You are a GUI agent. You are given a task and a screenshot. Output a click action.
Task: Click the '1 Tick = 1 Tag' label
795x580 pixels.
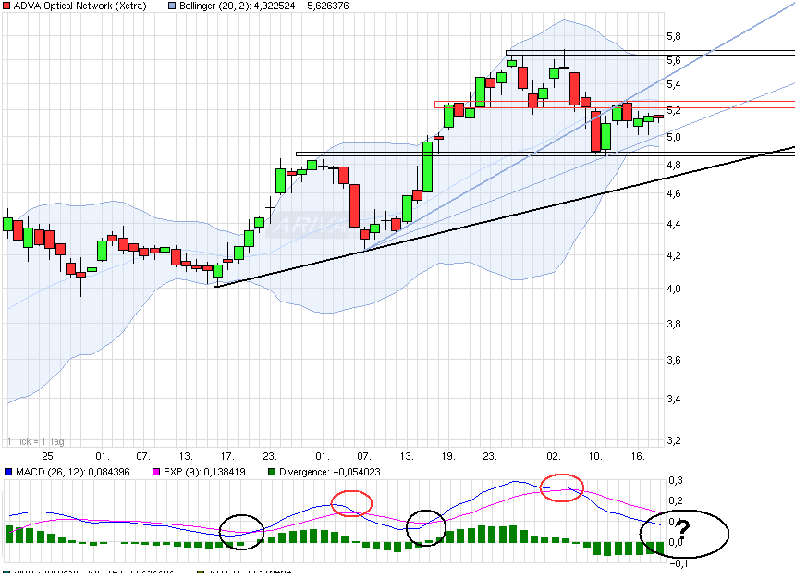(x=35, y=441)
